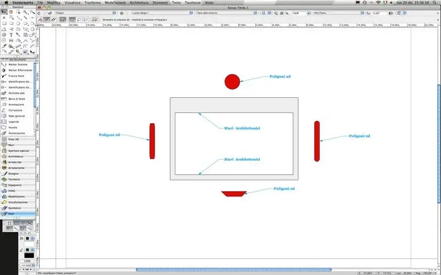Screen dimensions: 441x275
Task: Click the rotation angle input field
Action: [x=380, y=13]
